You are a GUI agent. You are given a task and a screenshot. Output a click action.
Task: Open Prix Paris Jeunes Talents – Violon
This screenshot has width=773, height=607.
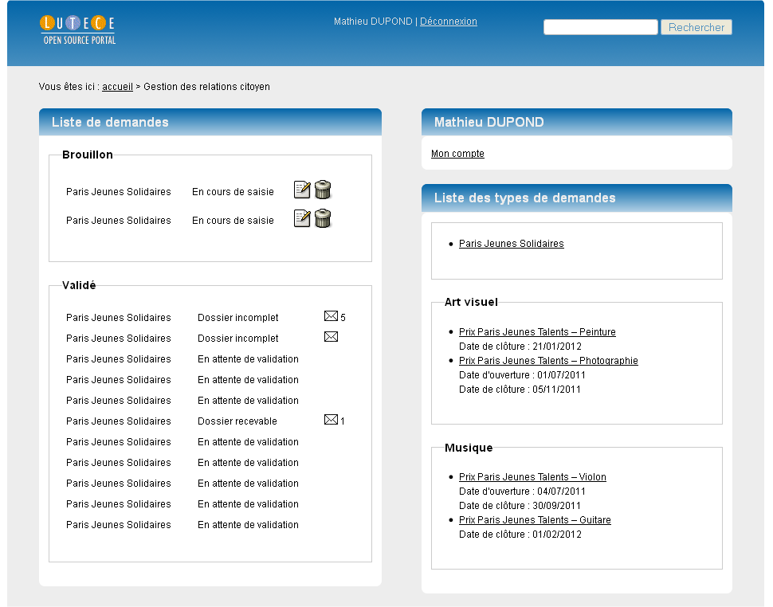(x=532, y=477)
